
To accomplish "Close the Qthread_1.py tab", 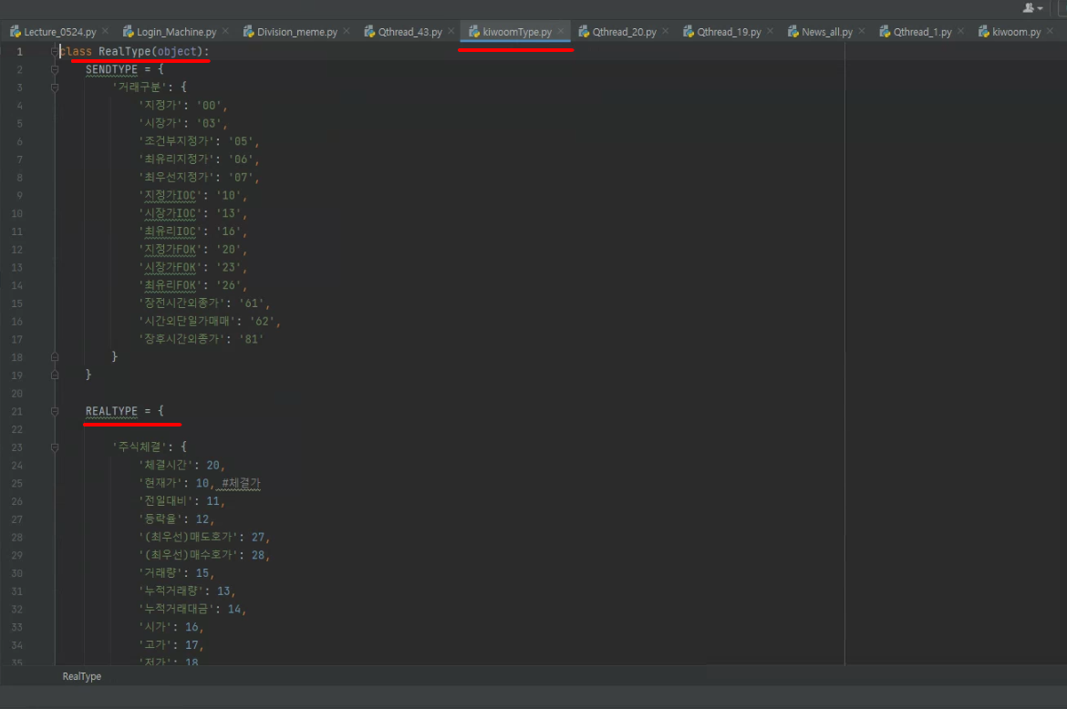I will [961, 31].
